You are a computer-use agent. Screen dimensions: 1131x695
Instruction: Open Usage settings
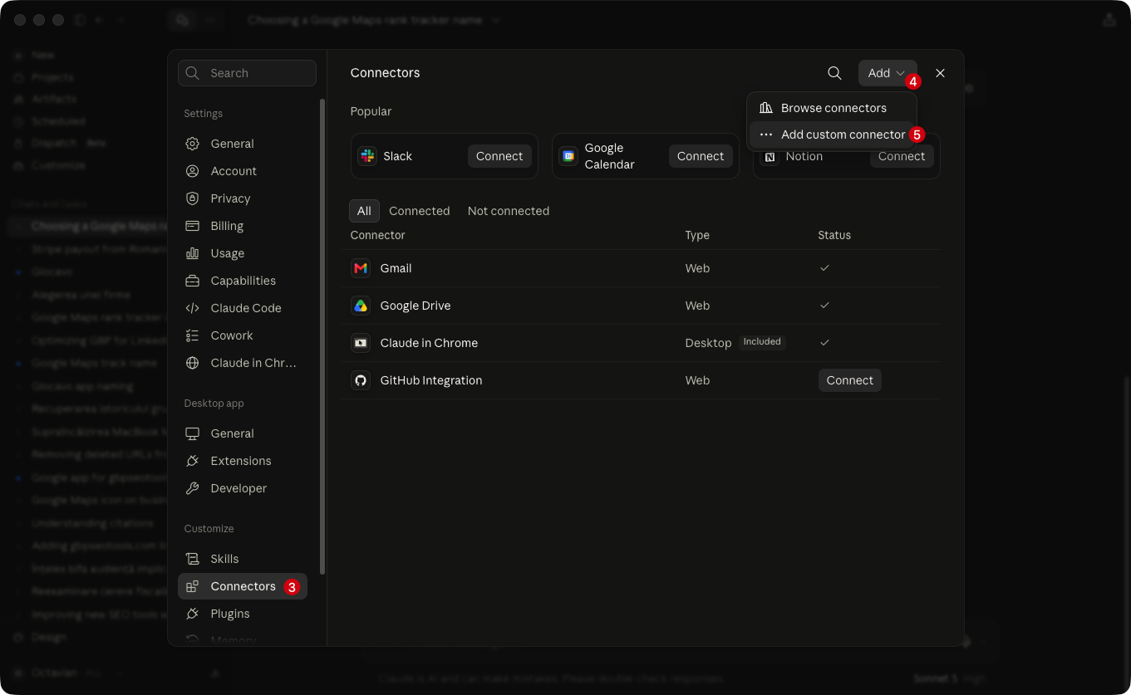click(243, 253)
